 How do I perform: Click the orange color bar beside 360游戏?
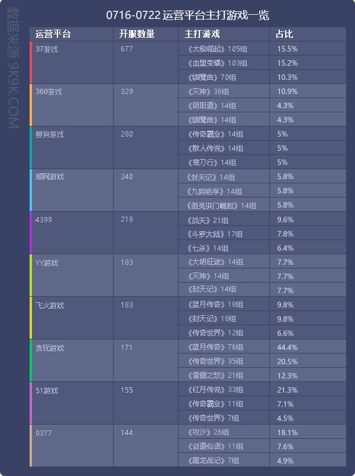pos(31,105)
